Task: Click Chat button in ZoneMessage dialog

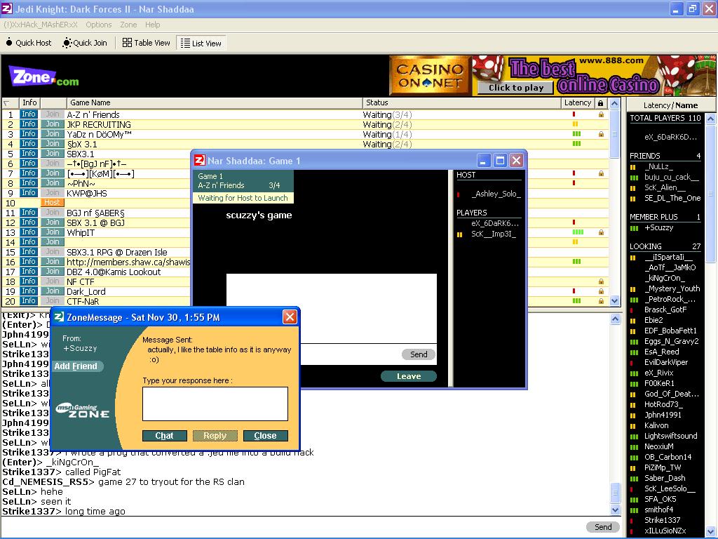Action: 164,436
